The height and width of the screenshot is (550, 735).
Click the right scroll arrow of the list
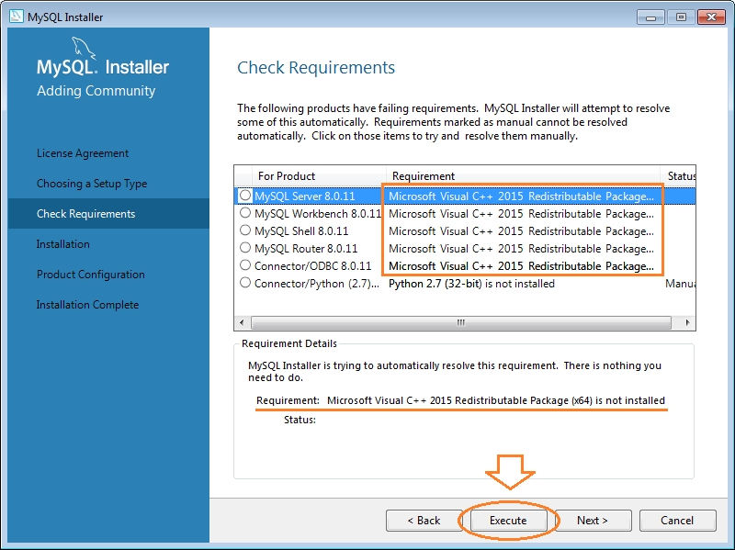tap(687, 322)
